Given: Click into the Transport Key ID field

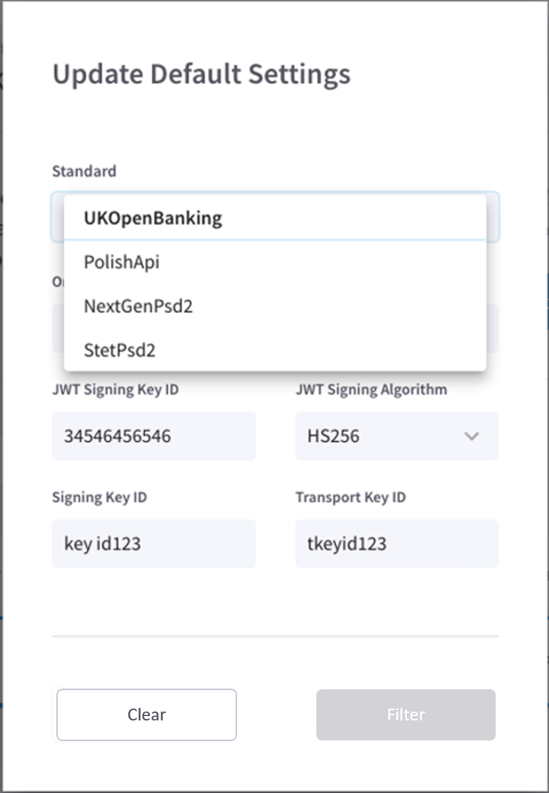Looking at the screenshot, I should coord(396,544).
